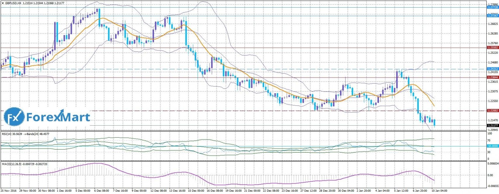Select the 1.23844 red price label
The height and width of the screenshot is (194, 499).
pyautogui.click(x=492, y=78)
